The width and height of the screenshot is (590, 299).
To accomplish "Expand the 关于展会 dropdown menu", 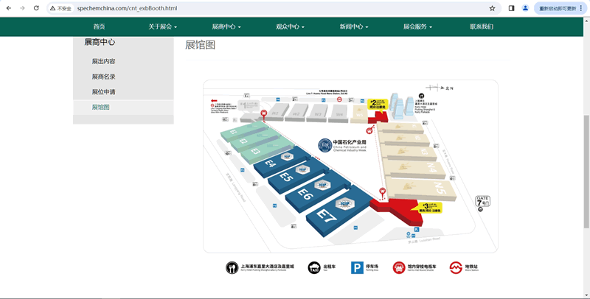I will pos(164,27).
